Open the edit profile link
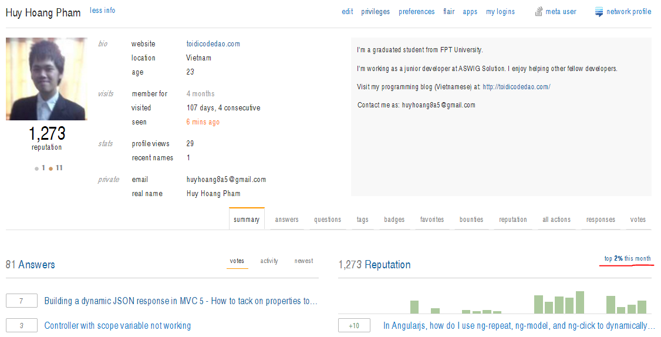This screenshot has height=337, width=661. (348, 12)
